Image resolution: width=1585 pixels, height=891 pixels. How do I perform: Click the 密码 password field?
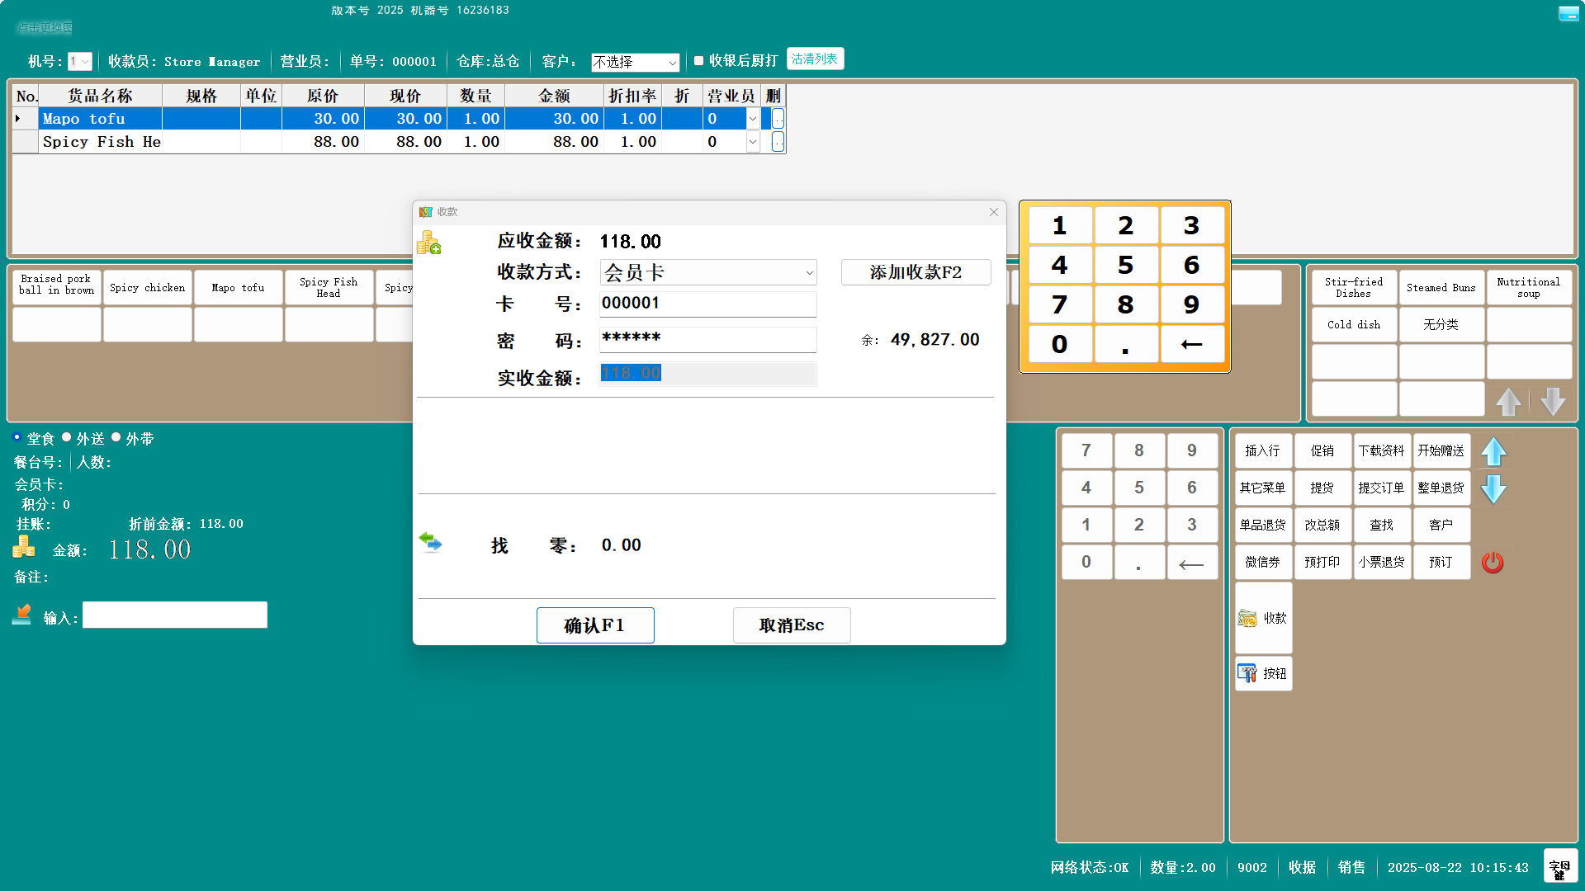tap(707, 339)
